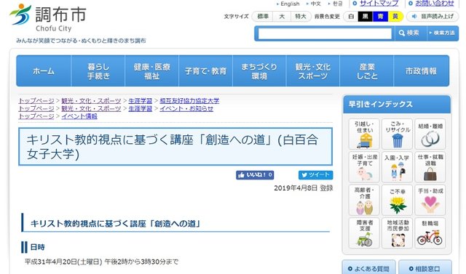Set text size to 大

tap(282, 16)
